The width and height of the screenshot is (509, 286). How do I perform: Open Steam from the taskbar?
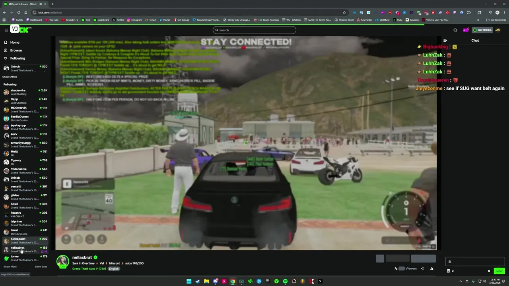point(198,281)
